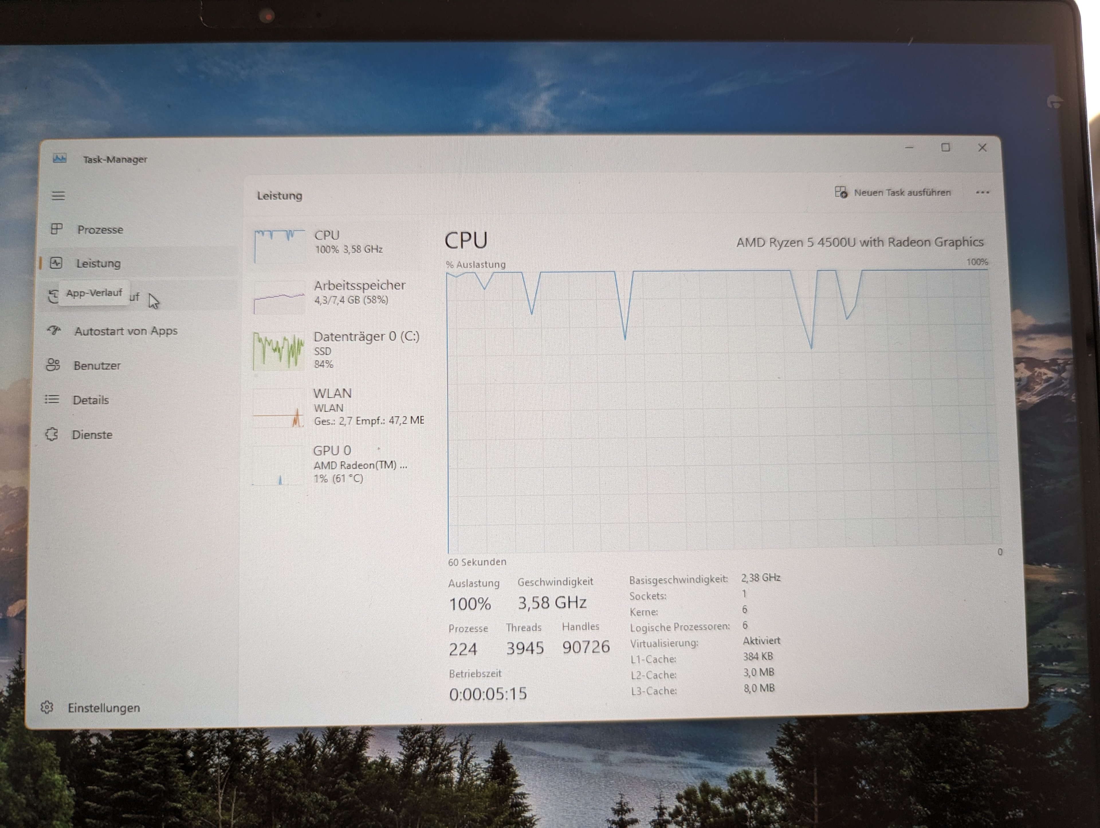
Task: Click the Details list icon
Action: pos(52,400)
